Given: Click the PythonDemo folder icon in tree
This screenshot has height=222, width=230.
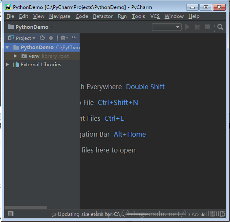Looking at the screenshot, I should tap(16, 48).
